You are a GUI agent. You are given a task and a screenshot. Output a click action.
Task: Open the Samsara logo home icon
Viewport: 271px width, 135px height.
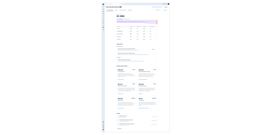(x=103, y=4)
